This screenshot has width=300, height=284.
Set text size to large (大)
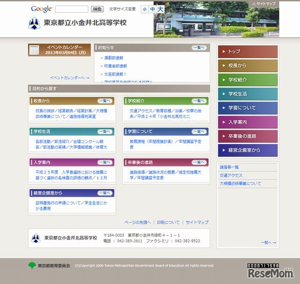(160, 9)
